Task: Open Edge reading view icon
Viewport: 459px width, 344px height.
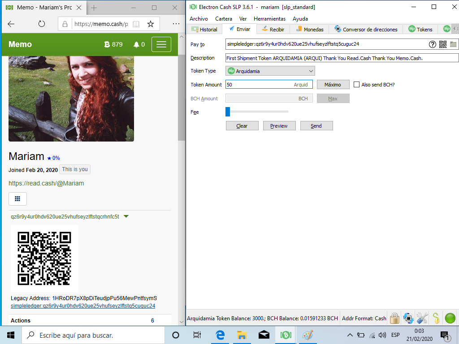Action: pos(136,24)
